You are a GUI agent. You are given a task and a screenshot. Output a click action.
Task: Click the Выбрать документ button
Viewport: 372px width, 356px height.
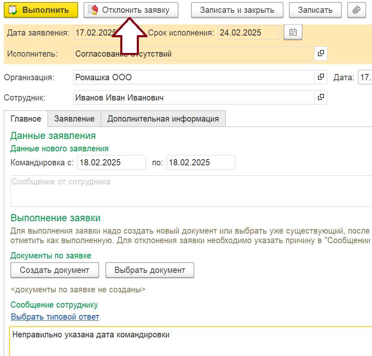150,270
